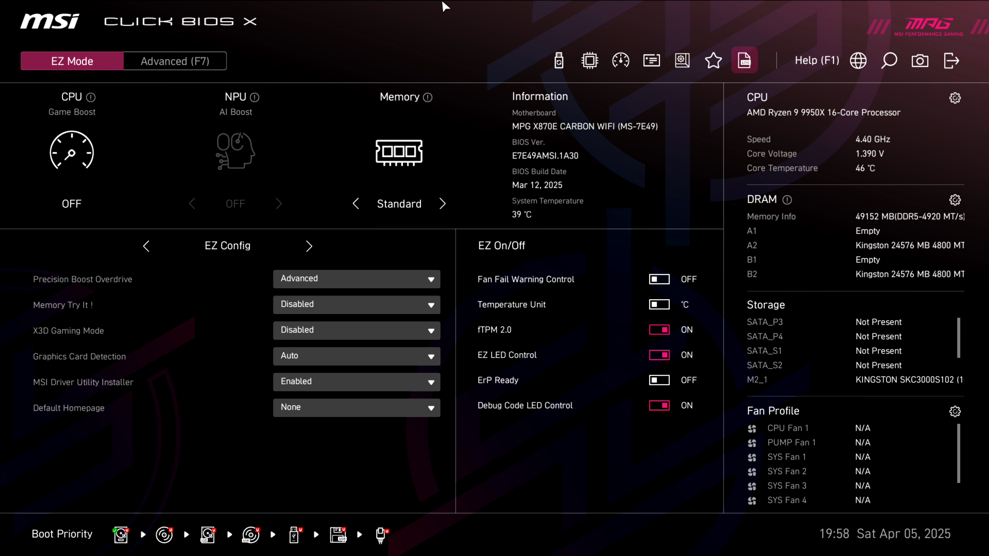The width and height of the screenshot is (989, 556).
Task: Click the search magnifier icon
Action: click(889, 61)
